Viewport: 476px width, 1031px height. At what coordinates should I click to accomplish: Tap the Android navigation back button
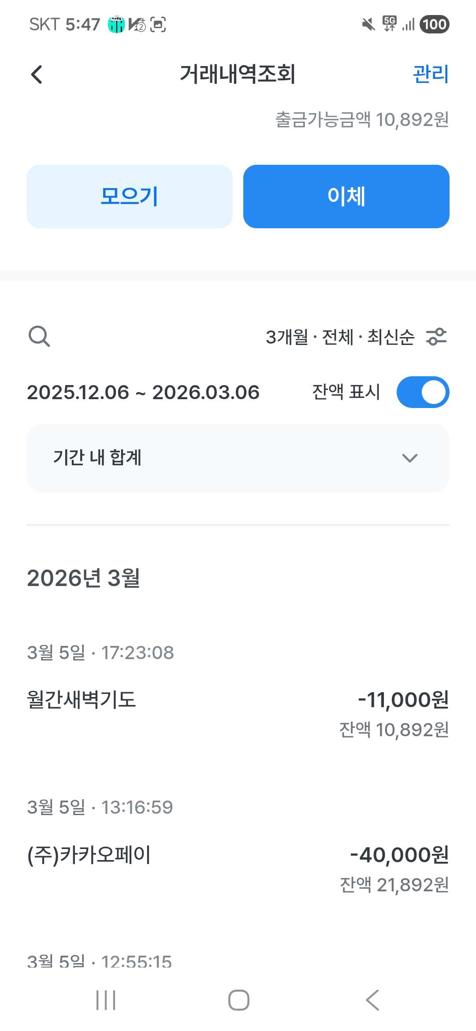[x=372, y=1000]
